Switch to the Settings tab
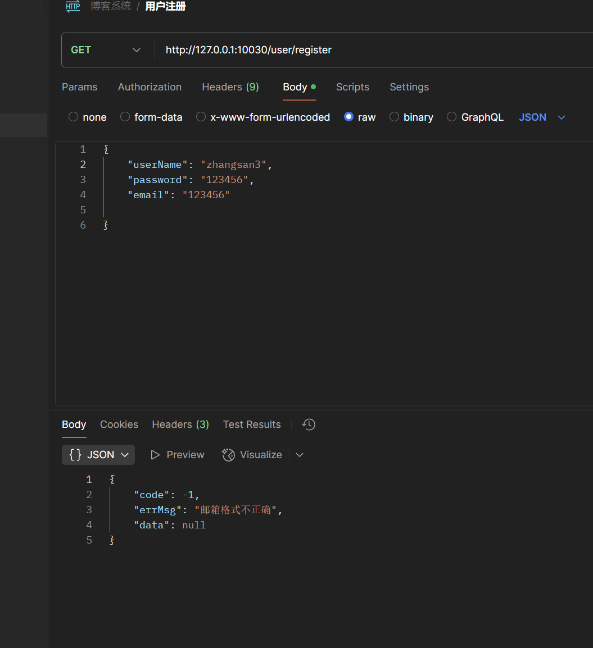Screen dimensions: 593x648 pos(409,87)
